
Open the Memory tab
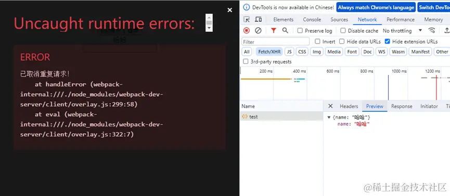tap(434, 20)
